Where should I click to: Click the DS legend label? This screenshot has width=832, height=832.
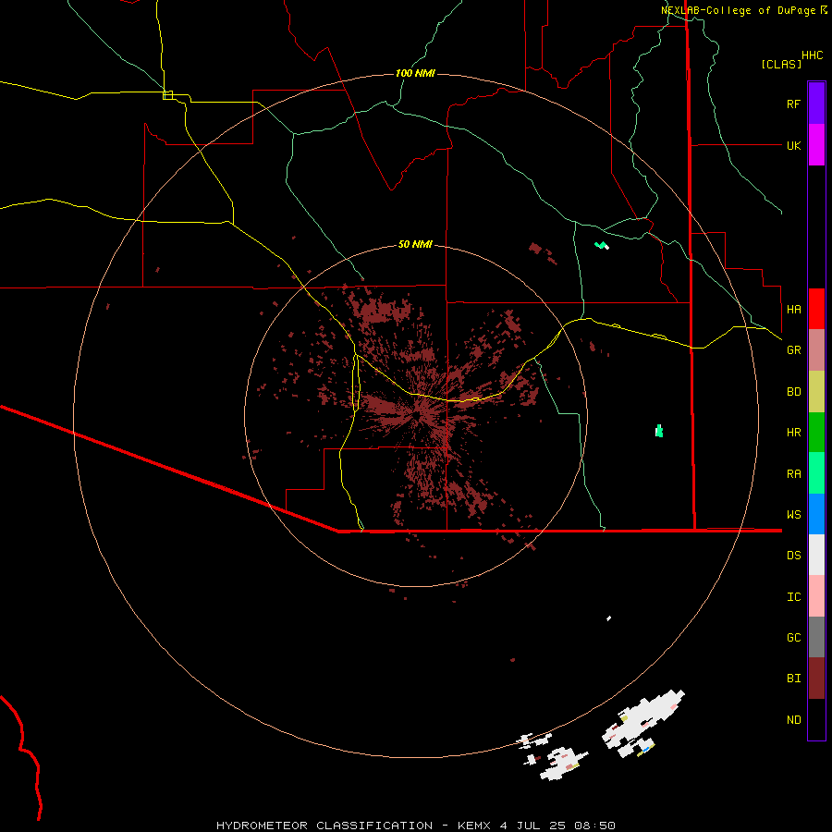[x=793, y=556]
